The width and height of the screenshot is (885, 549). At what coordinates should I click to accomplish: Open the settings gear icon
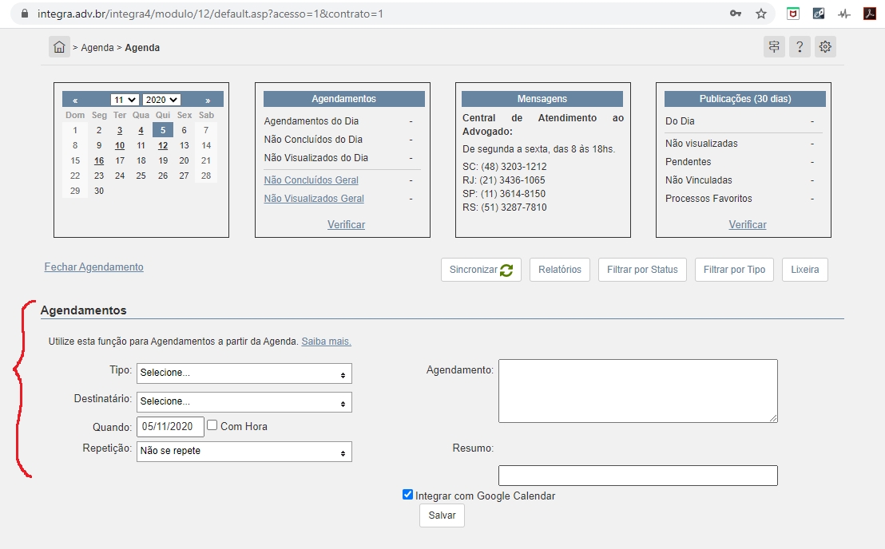(x=825, y=47)
